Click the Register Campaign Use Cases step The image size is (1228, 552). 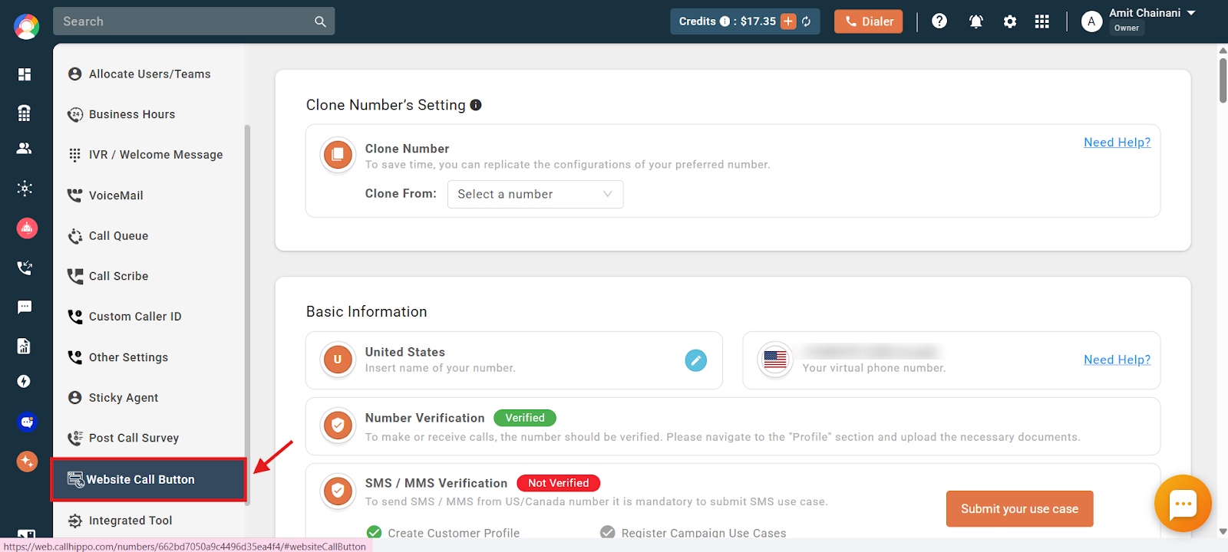tap(693, 533)
